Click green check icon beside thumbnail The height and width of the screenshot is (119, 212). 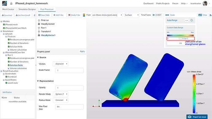tap(6, 77)
